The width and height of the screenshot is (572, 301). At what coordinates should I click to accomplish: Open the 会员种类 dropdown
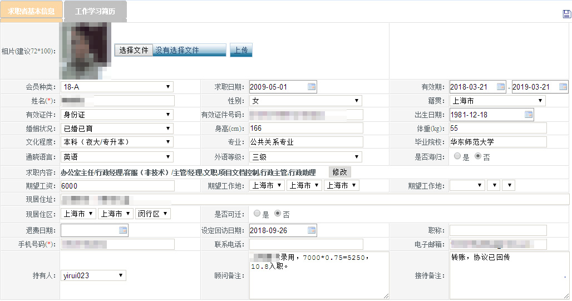(x=117, y=87)
